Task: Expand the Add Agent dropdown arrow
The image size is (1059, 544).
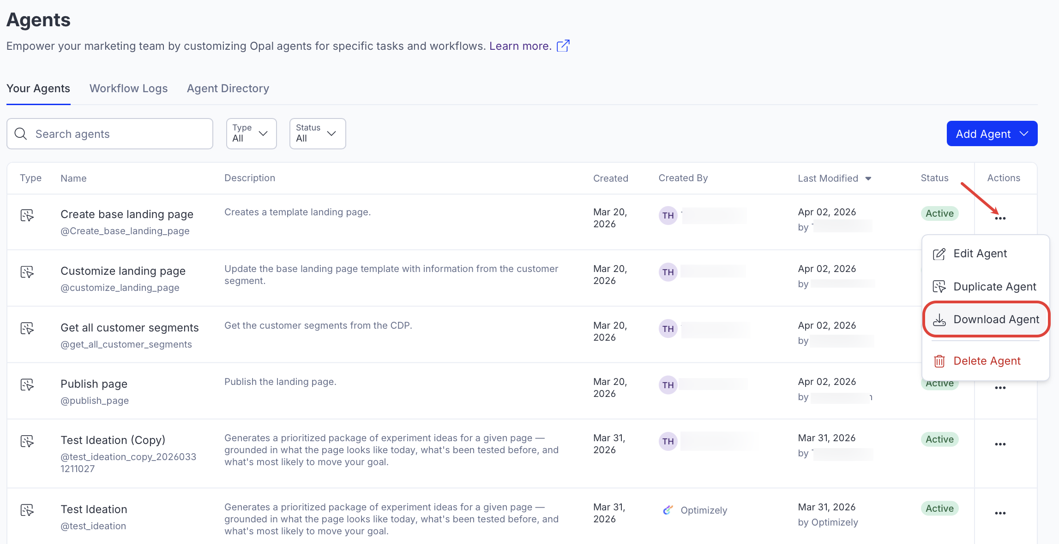Action: point(1025,134)
